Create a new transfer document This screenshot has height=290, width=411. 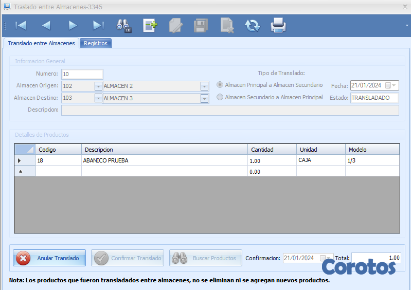pyautogui.click(x=150, y=25)
